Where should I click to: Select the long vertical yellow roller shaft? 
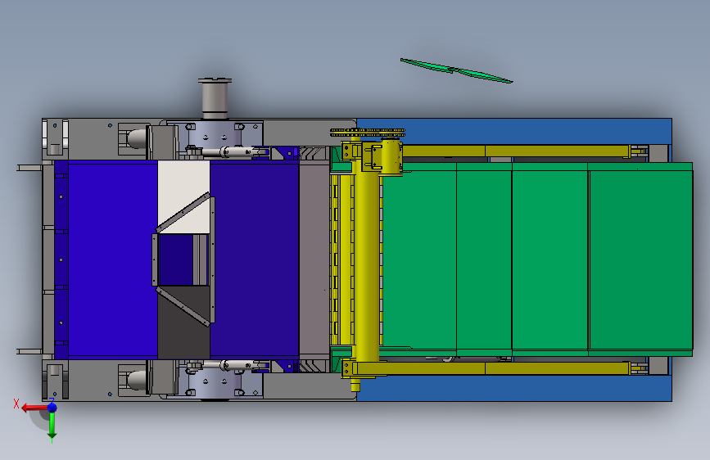[366, 265]
